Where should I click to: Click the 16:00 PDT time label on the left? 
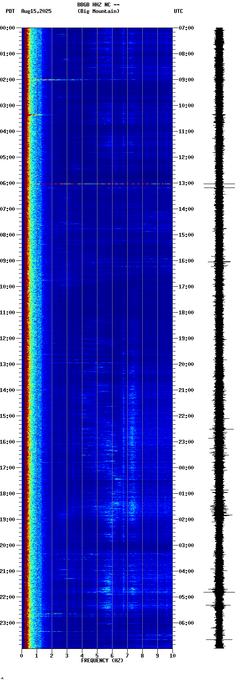7,442
